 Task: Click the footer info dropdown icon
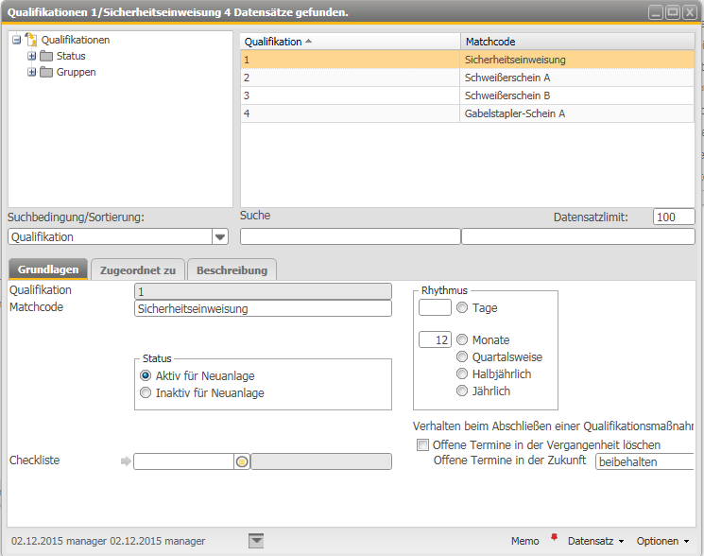coord(256,541)
